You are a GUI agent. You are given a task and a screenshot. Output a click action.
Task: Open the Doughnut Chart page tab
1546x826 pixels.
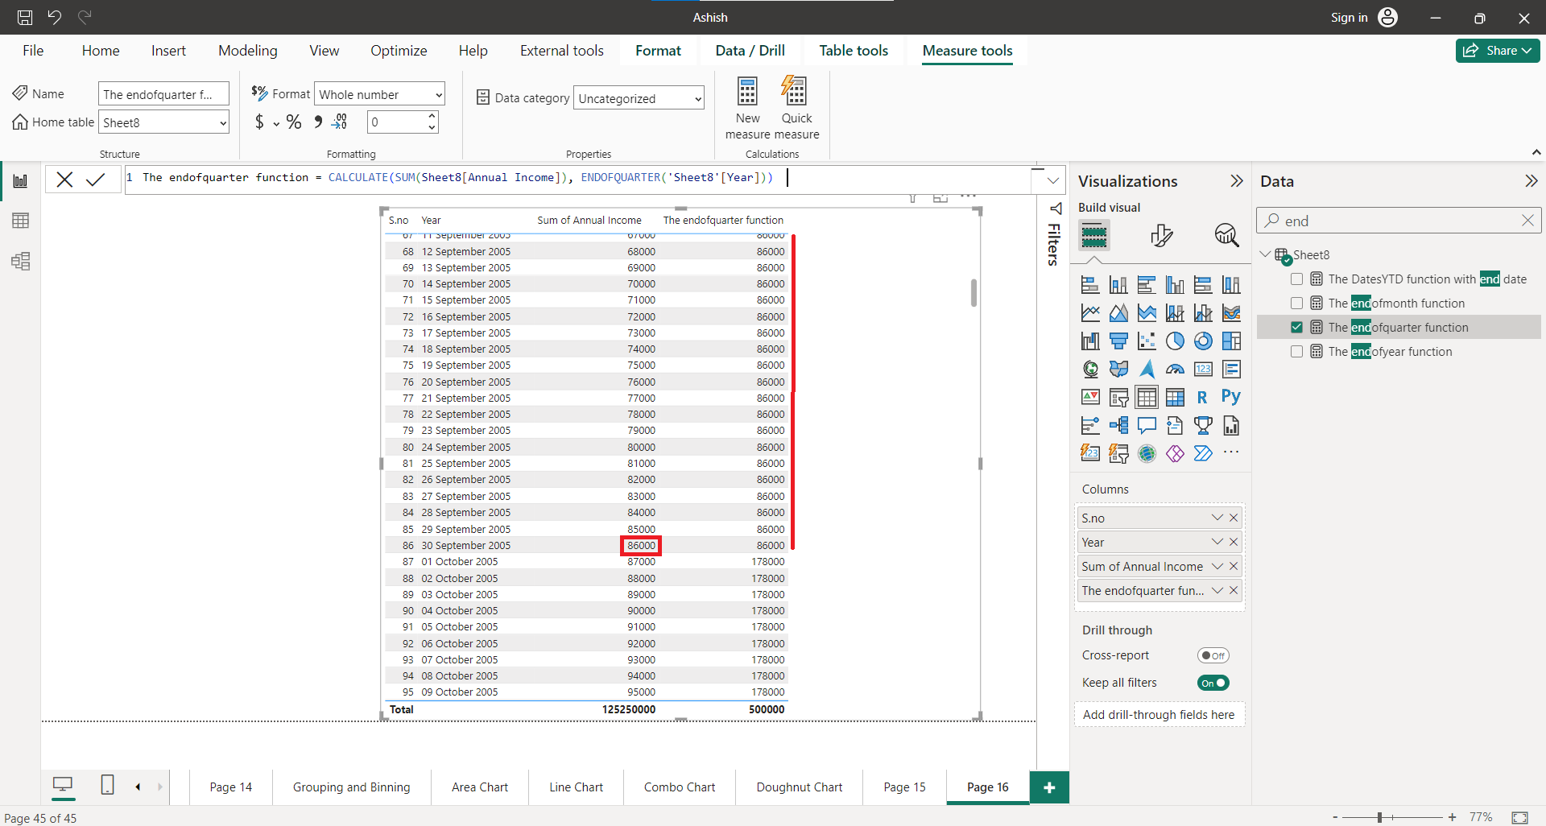[798, 787]
